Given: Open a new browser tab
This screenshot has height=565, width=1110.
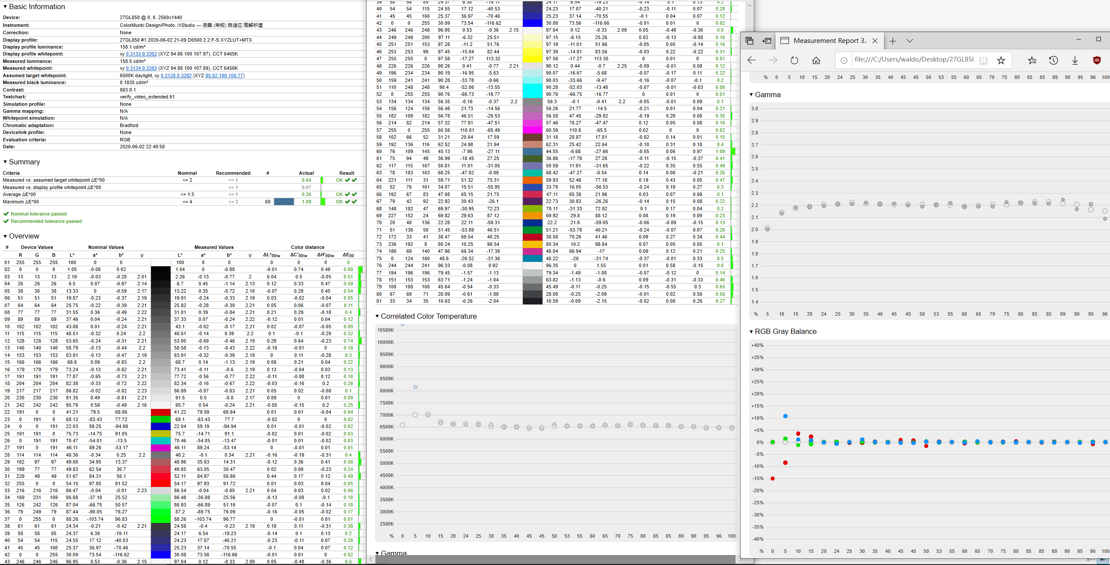Looking at the screenshot, I should coord(893,41).
